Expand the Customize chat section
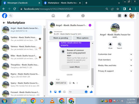Viewport: 139px width, 104px height. pyautogui.click(x=115, y=54)
